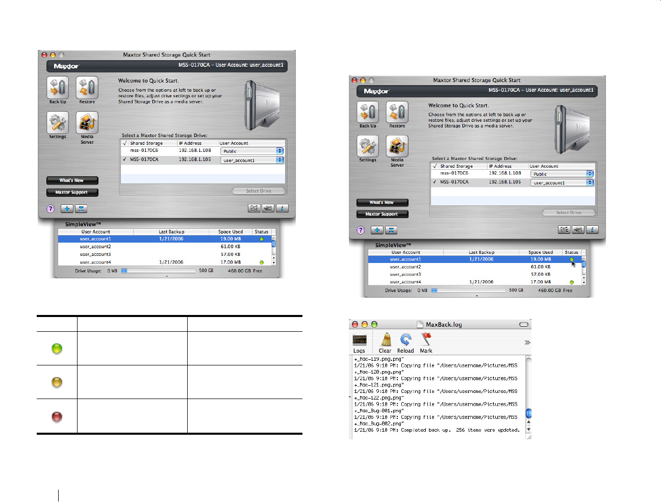Click the 'Completed back up' line in MaxBack.log
Viewport: 661px width, 502px height.
[437, 430]
